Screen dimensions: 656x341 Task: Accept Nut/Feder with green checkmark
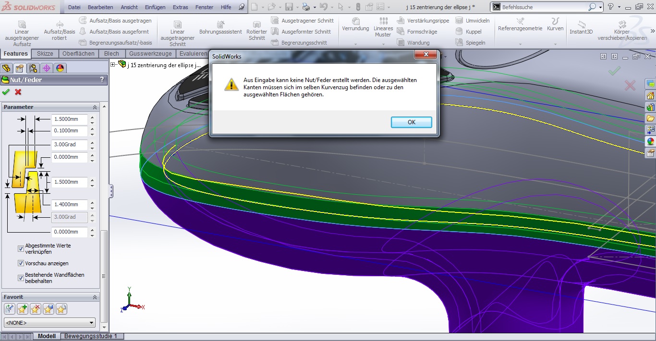tap(6, 92)
